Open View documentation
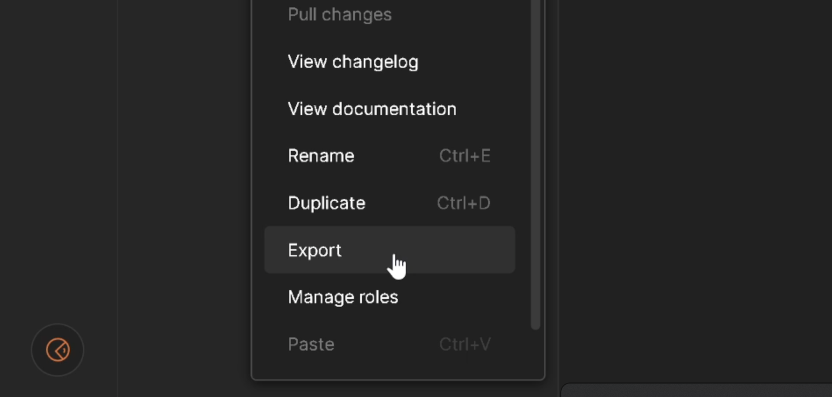Image resolution: width=832 pixels, height=397 pixels. (x=372, y=109)
